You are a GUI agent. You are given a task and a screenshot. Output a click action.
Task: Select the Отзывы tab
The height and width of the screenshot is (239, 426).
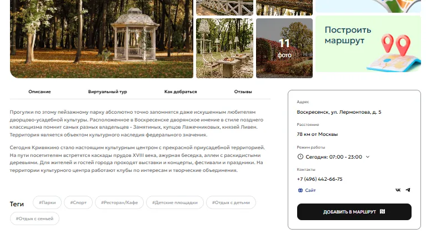243,91
